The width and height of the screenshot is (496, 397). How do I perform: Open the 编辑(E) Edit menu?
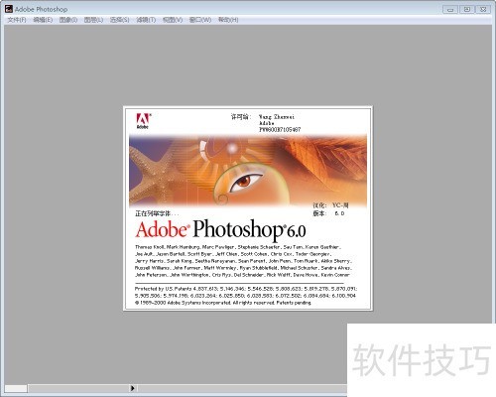[43, 20]
